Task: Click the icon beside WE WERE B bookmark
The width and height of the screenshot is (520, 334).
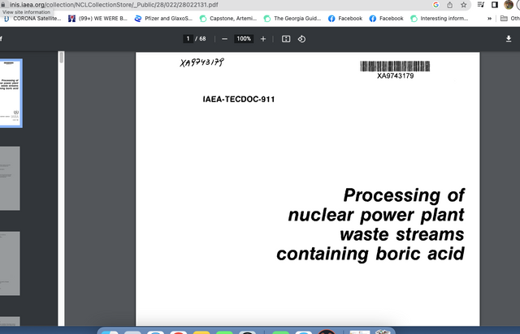Action: point(71,19)
